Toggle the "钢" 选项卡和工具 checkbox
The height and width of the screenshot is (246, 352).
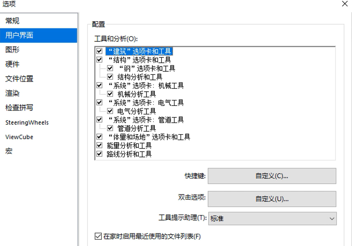[110, 68]
